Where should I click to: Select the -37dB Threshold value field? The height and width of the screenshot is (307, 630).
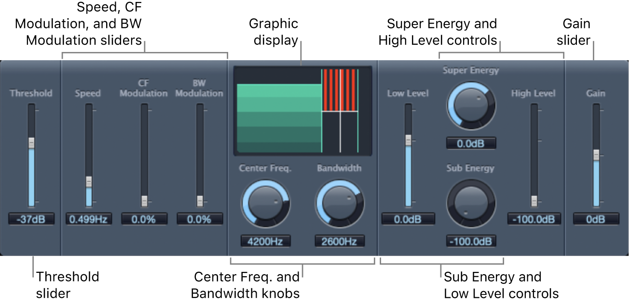coord(31,219)
